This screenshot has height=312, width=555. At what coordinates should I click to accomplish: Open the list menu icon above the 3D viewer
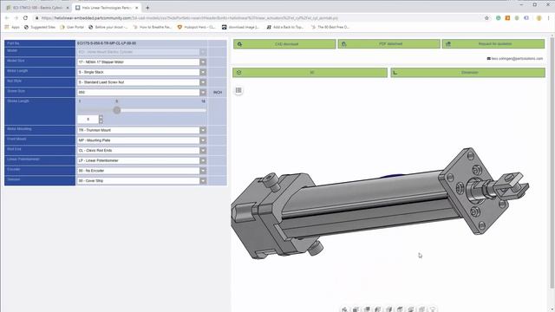[x=238, y=90]
